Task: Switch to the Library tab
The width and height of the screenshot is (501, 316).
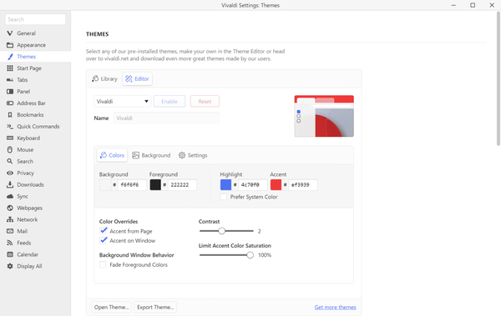Action: (104, 79)
